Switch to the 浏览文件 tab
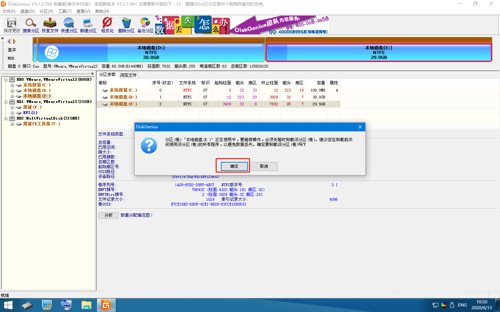The height and width of the screenshot is (312, 500). tap(128, 75)
